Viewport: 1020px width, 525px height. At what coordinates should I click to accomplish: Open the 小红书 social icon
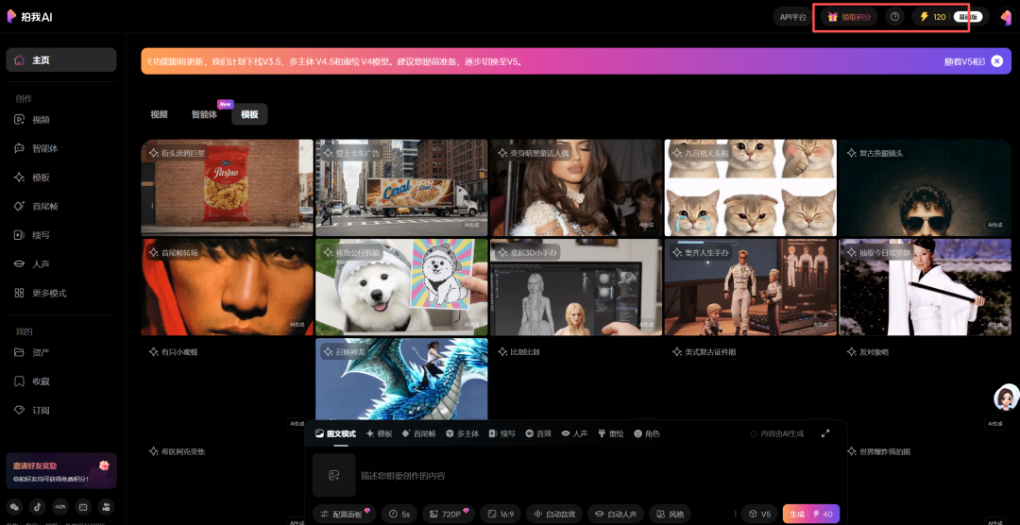click(60, 506)
